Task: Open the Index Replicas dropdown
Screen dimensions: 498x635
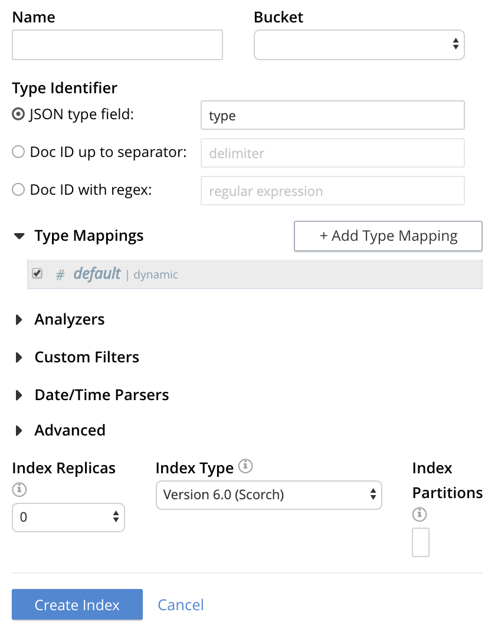Action: pos(68,518)
